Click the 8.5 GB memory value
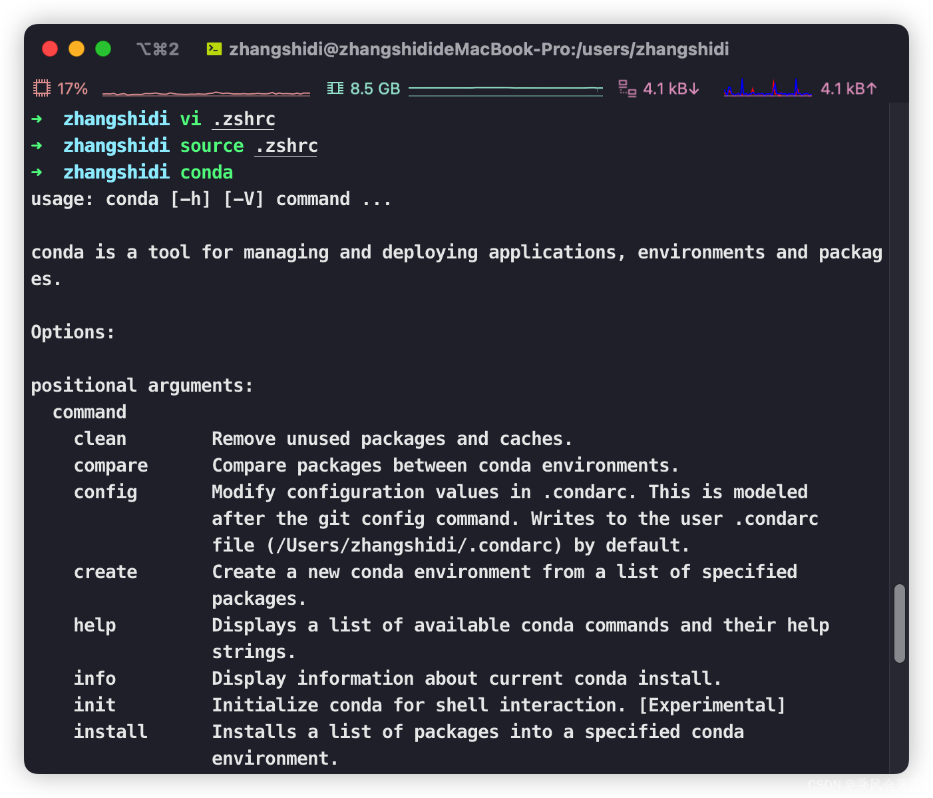 [x=375, y=89]
